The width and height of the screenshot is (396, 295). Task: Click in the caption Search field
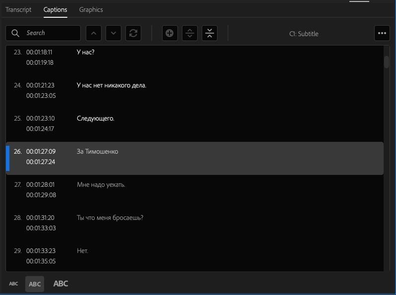pos(50,33)
